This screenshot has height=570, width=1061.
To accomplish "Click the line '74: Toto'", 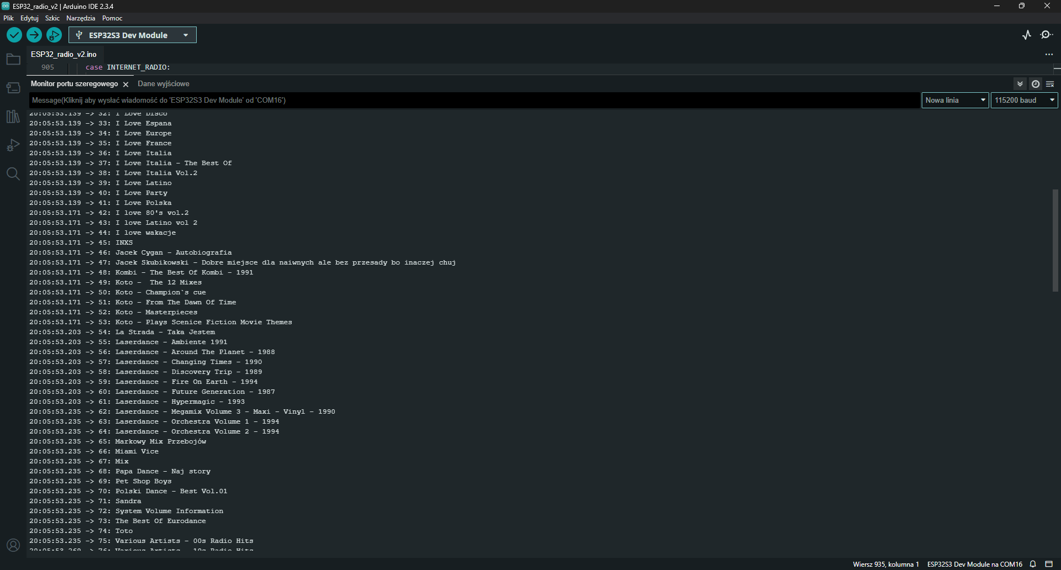I will pyautogui.click(x=81, y=531).
